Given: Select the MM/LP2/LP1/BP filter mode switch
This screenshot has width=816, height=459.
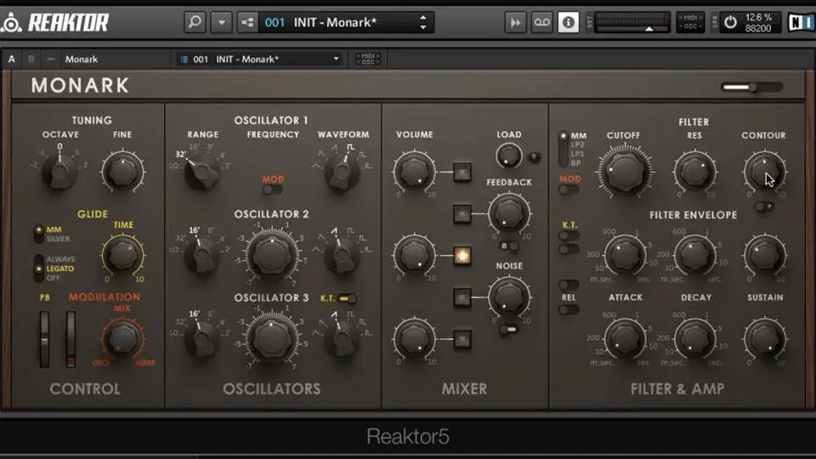Looking at the screenshot, I should 563,149.
